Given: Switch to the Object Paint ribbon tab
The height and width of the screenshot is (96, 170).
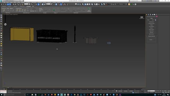Looking at the screenshot, I should point(22,6).
